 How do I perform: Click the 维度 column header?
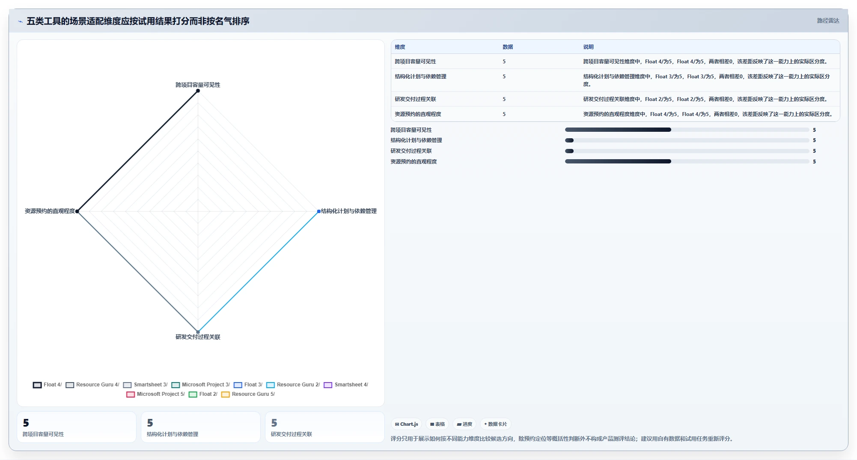point(400,47)
